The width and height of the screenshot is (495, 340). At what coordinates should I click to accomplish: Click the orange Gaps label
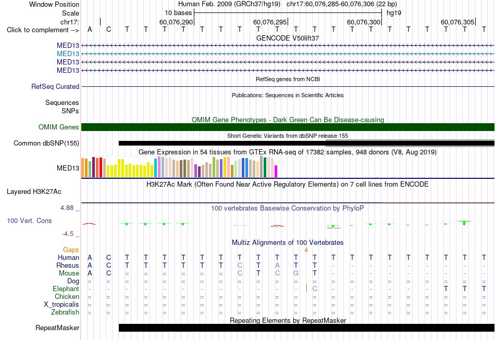click(71, 250)
